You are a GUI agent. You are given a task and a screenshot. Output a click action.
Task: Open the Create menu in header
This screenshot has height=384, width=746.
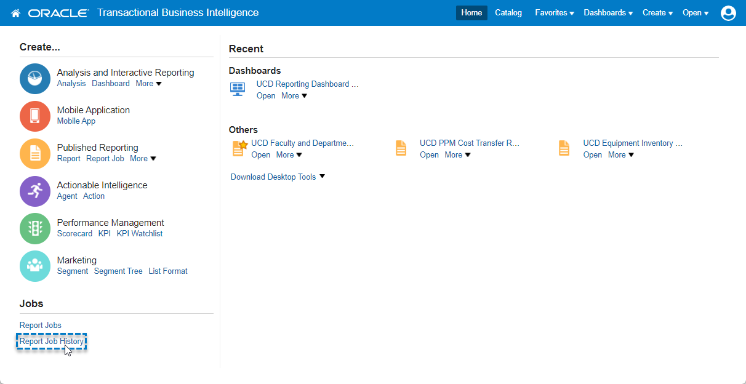click(x=657, y=13)
